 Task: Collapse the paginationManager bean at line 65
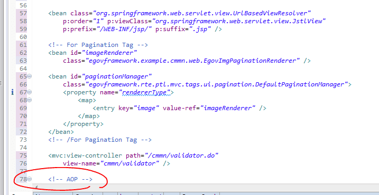point(30,76)
